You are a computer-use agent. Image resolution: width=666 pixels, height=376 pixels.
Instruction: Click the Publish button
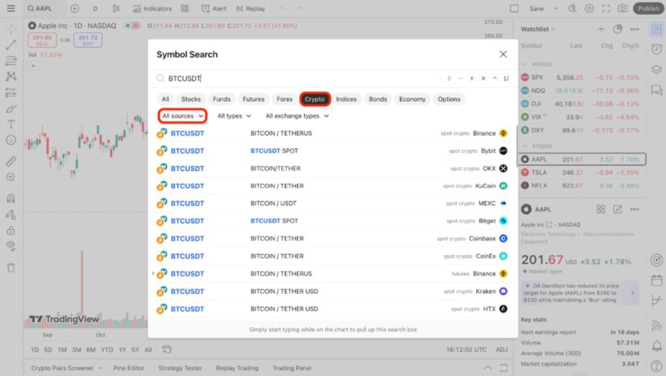pyautogui.click(x=648, y=8)
